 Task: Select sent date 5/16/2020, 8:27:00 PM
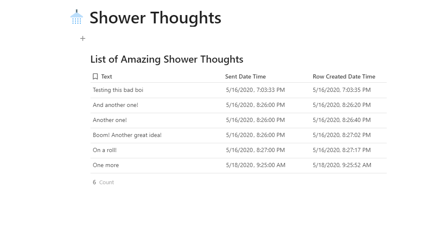click(x=255, y=150)
